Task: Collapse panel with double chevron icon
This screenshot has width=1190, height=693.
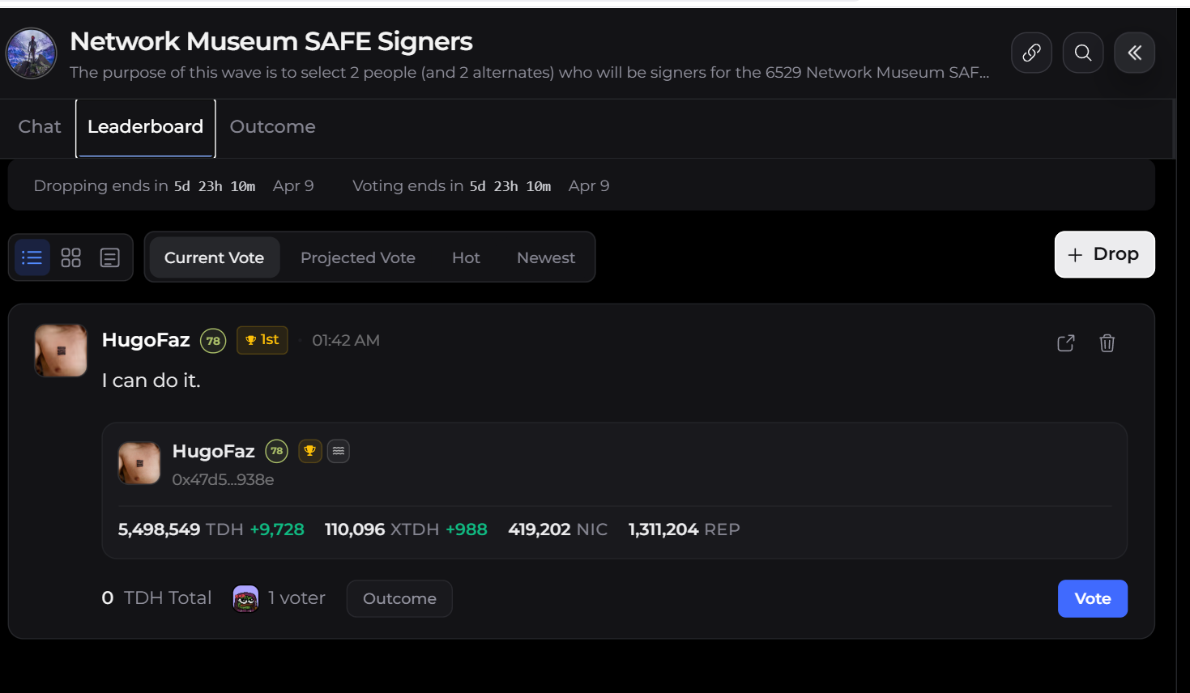Action: (x=1134, y=53)
